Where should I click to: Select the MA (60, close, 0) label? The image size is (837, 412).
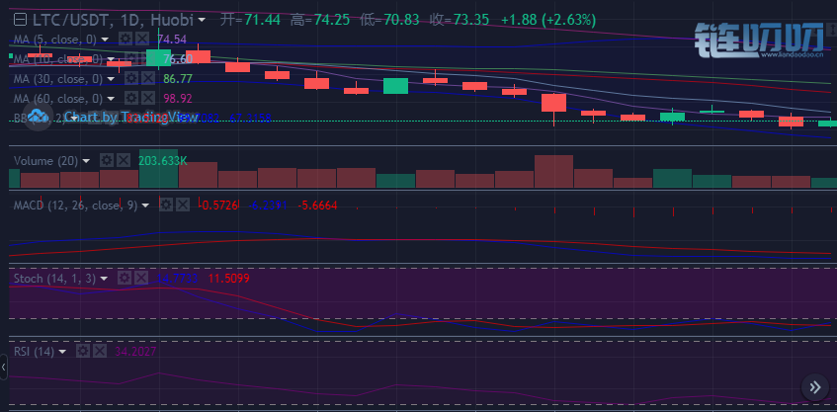tap(58, 99)
